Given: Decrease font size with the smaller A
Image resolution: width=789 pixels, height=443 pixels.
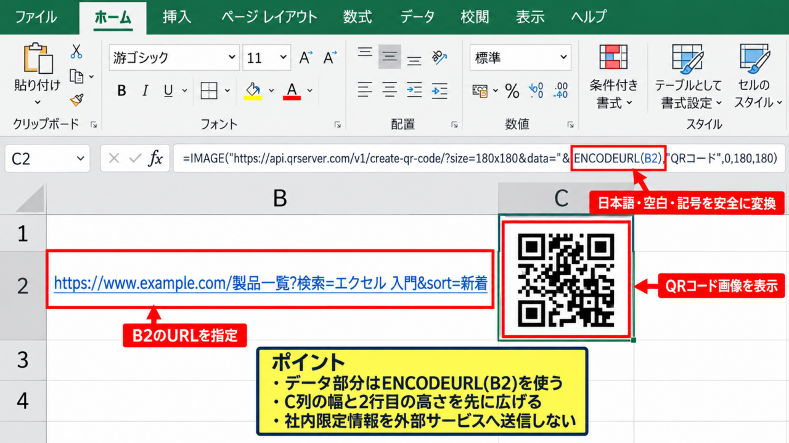Looking at the screenshot, I should [x=330, y=58].
